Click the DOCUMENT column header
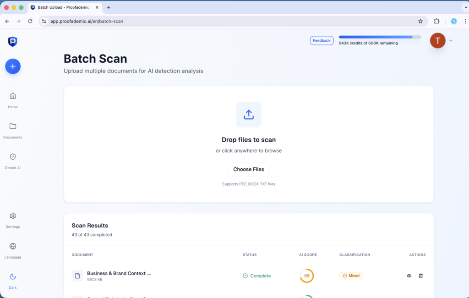Image resolution: width=469 pixels, height=298 pixels. 82,254
